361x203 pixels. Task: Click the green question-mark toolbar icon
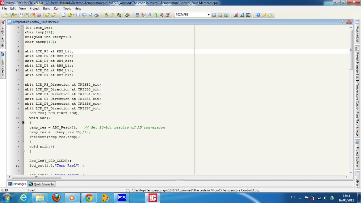[x=156, y=15]
